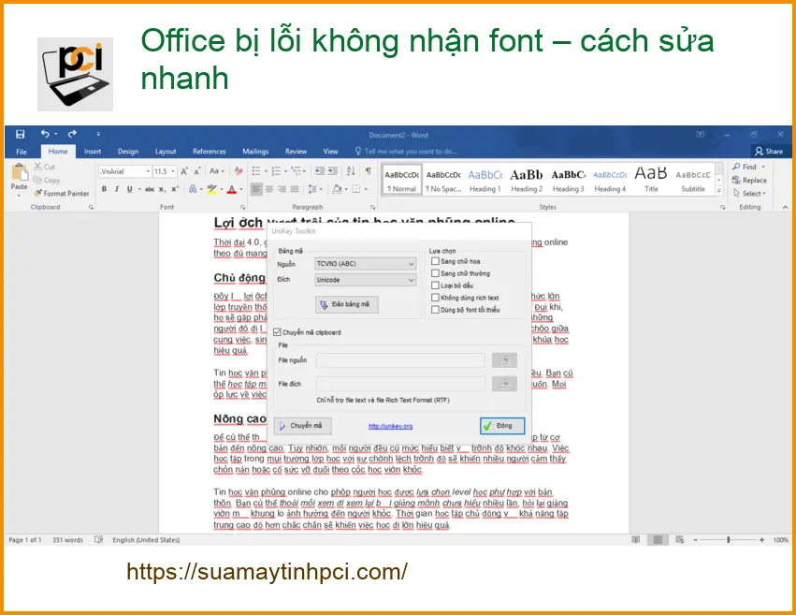
Task: Sort the selected text
Action: pyautogui.click(x=351, y=171)
